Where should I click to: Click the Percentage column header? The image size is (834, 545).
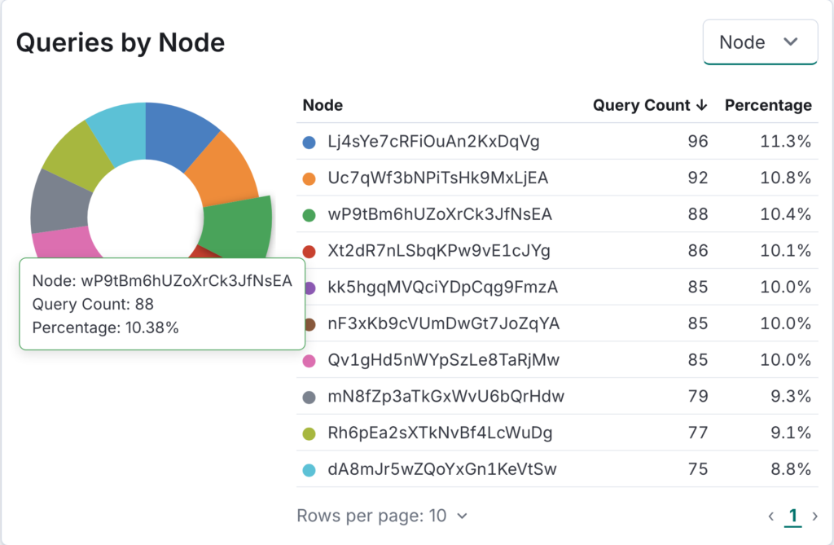pyautogui.click(x=768, y=105)
